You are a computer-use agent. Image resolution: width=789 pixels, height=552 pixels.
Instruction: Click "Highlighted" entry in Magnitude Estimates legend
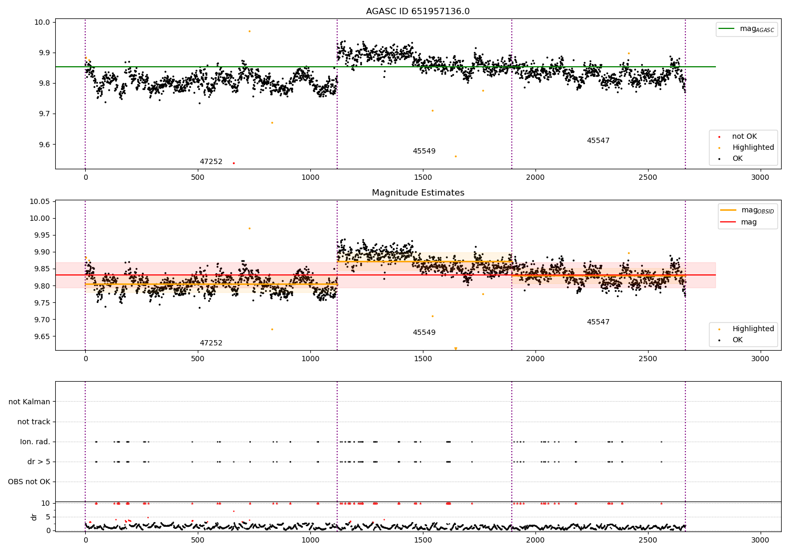pos(753,329)
